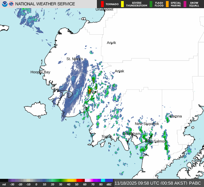Screen dimensions: 204x187
Task: Click the King Salmon location label
Action: click(x=155, y=141)
